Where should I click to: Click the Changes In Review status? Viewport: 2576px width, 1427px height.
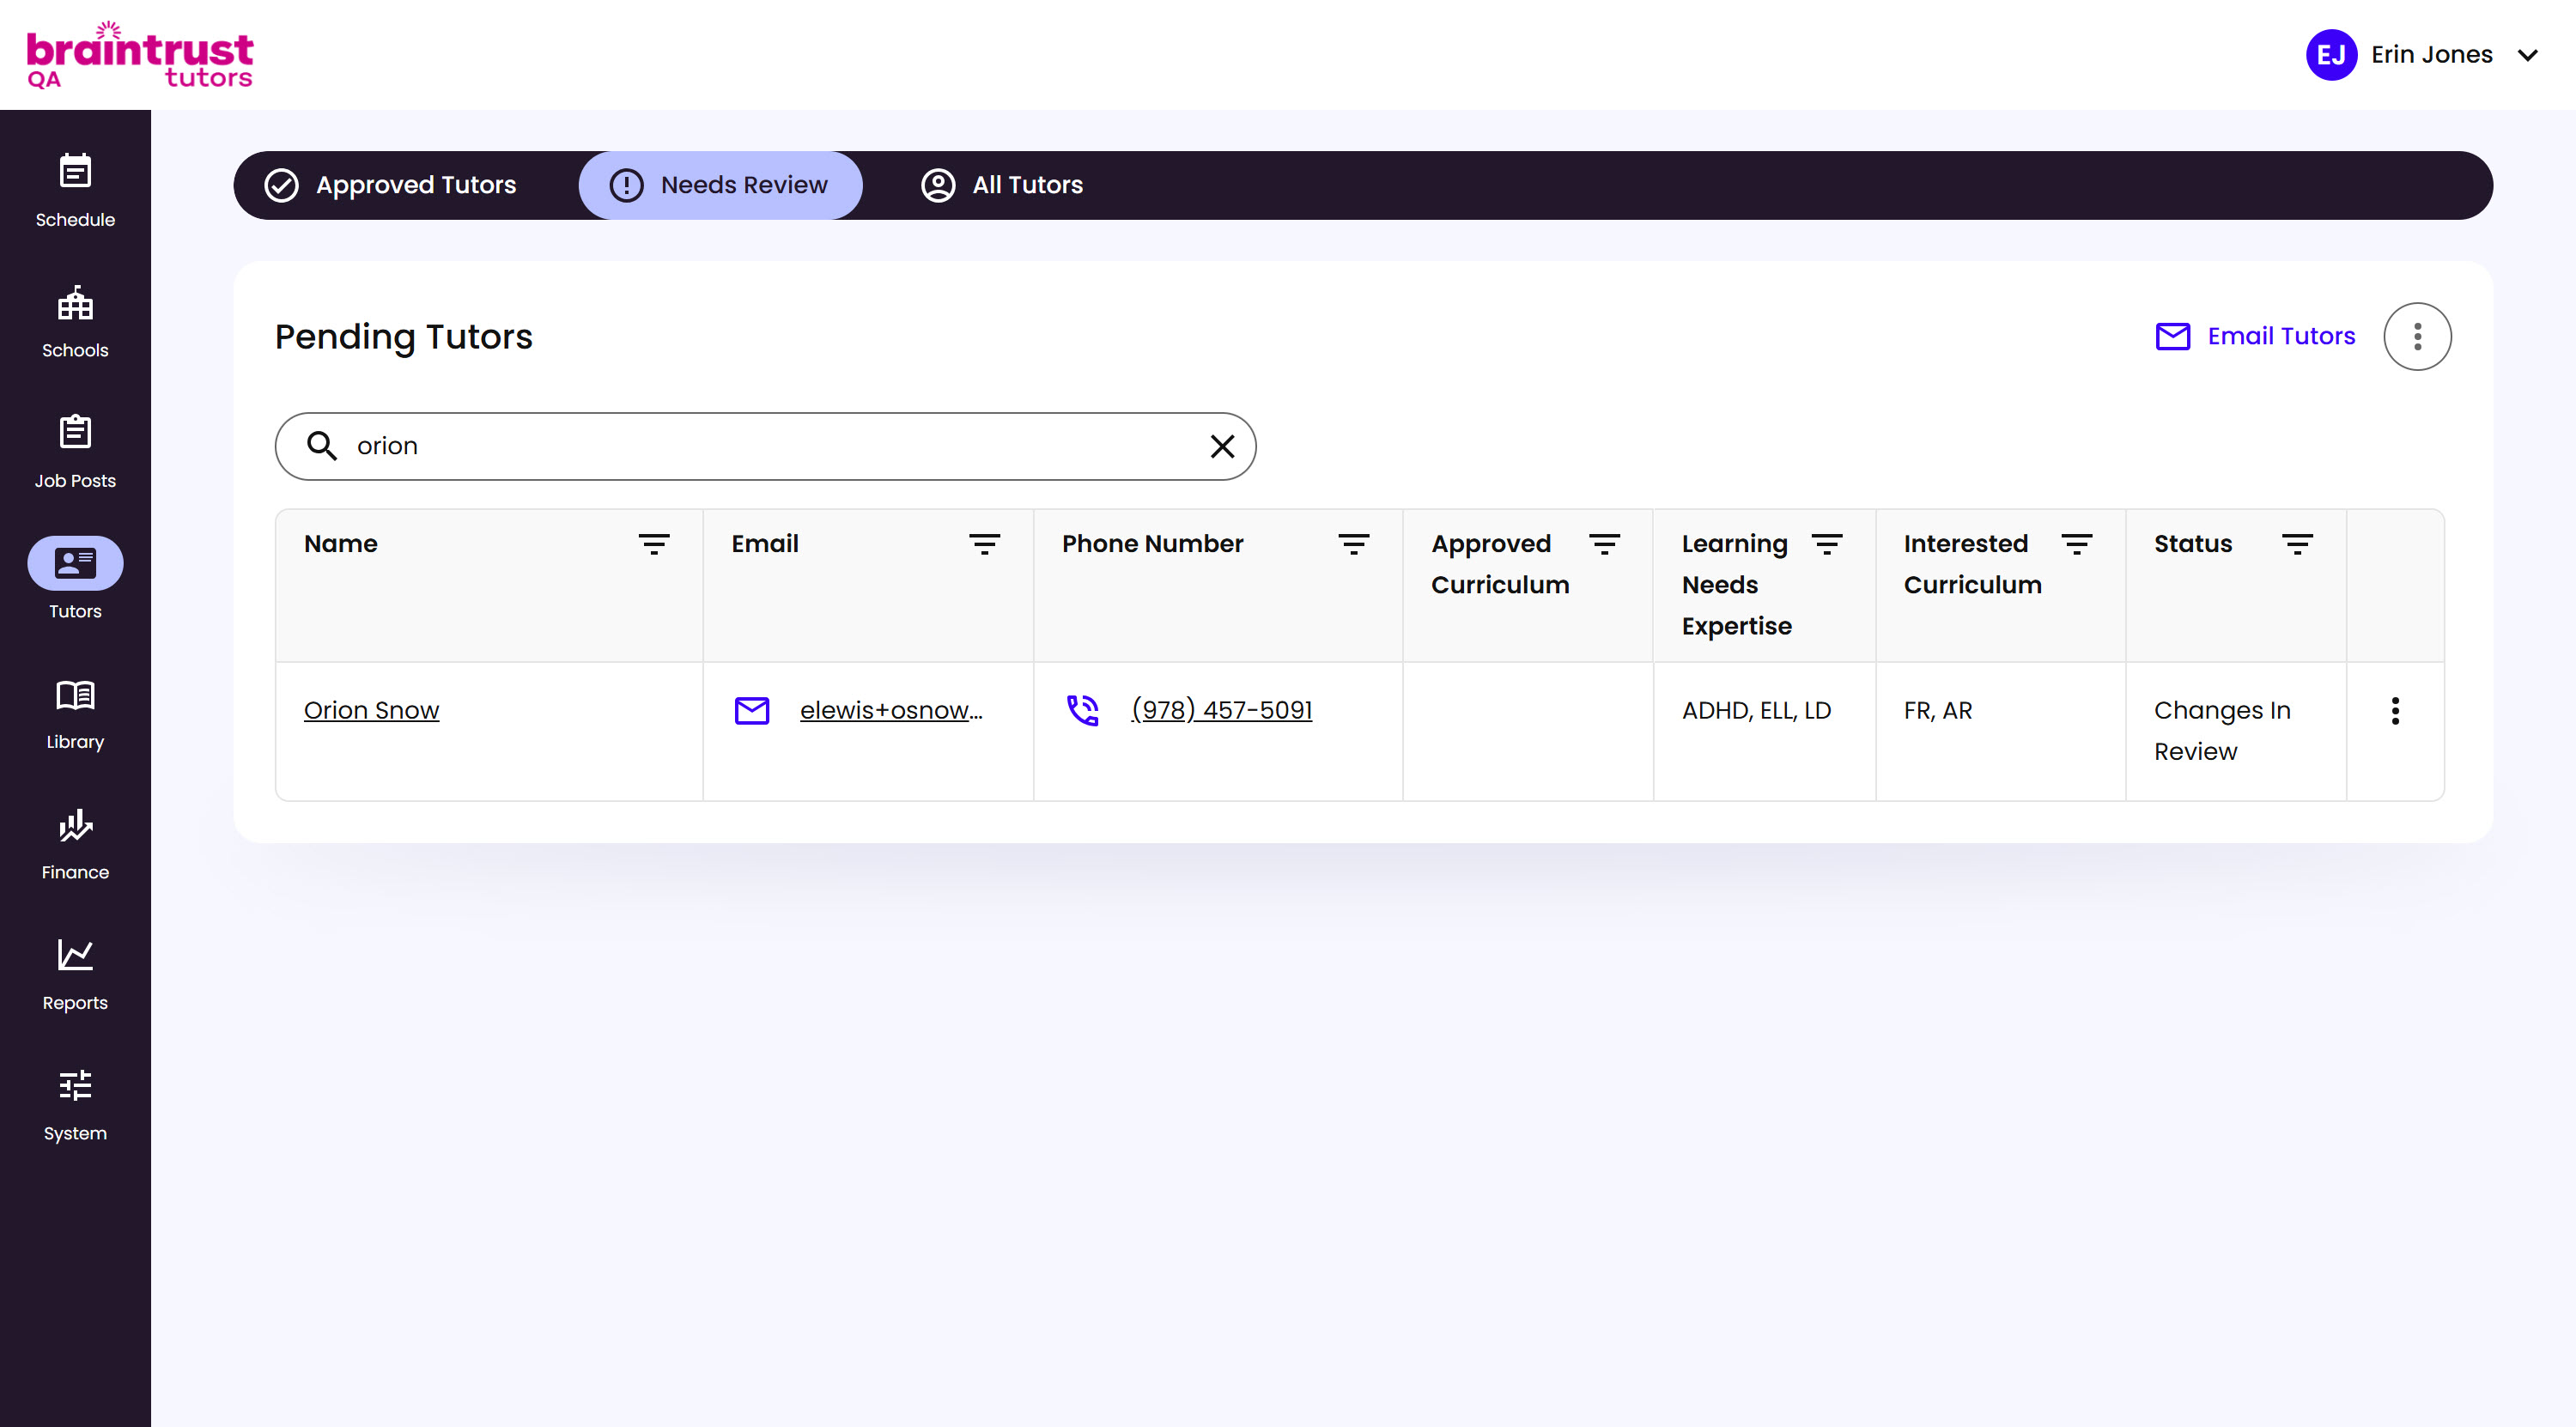tap(2222, 731)
